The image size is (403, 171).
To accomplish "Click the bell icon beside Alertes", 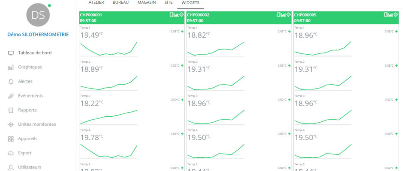I will click(11, 82).
